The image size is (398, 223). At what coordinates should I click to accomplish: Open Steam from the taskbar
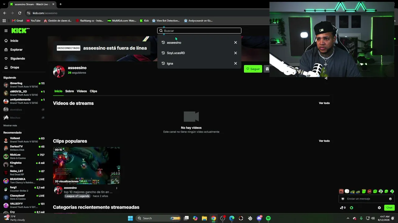(250, 218)
